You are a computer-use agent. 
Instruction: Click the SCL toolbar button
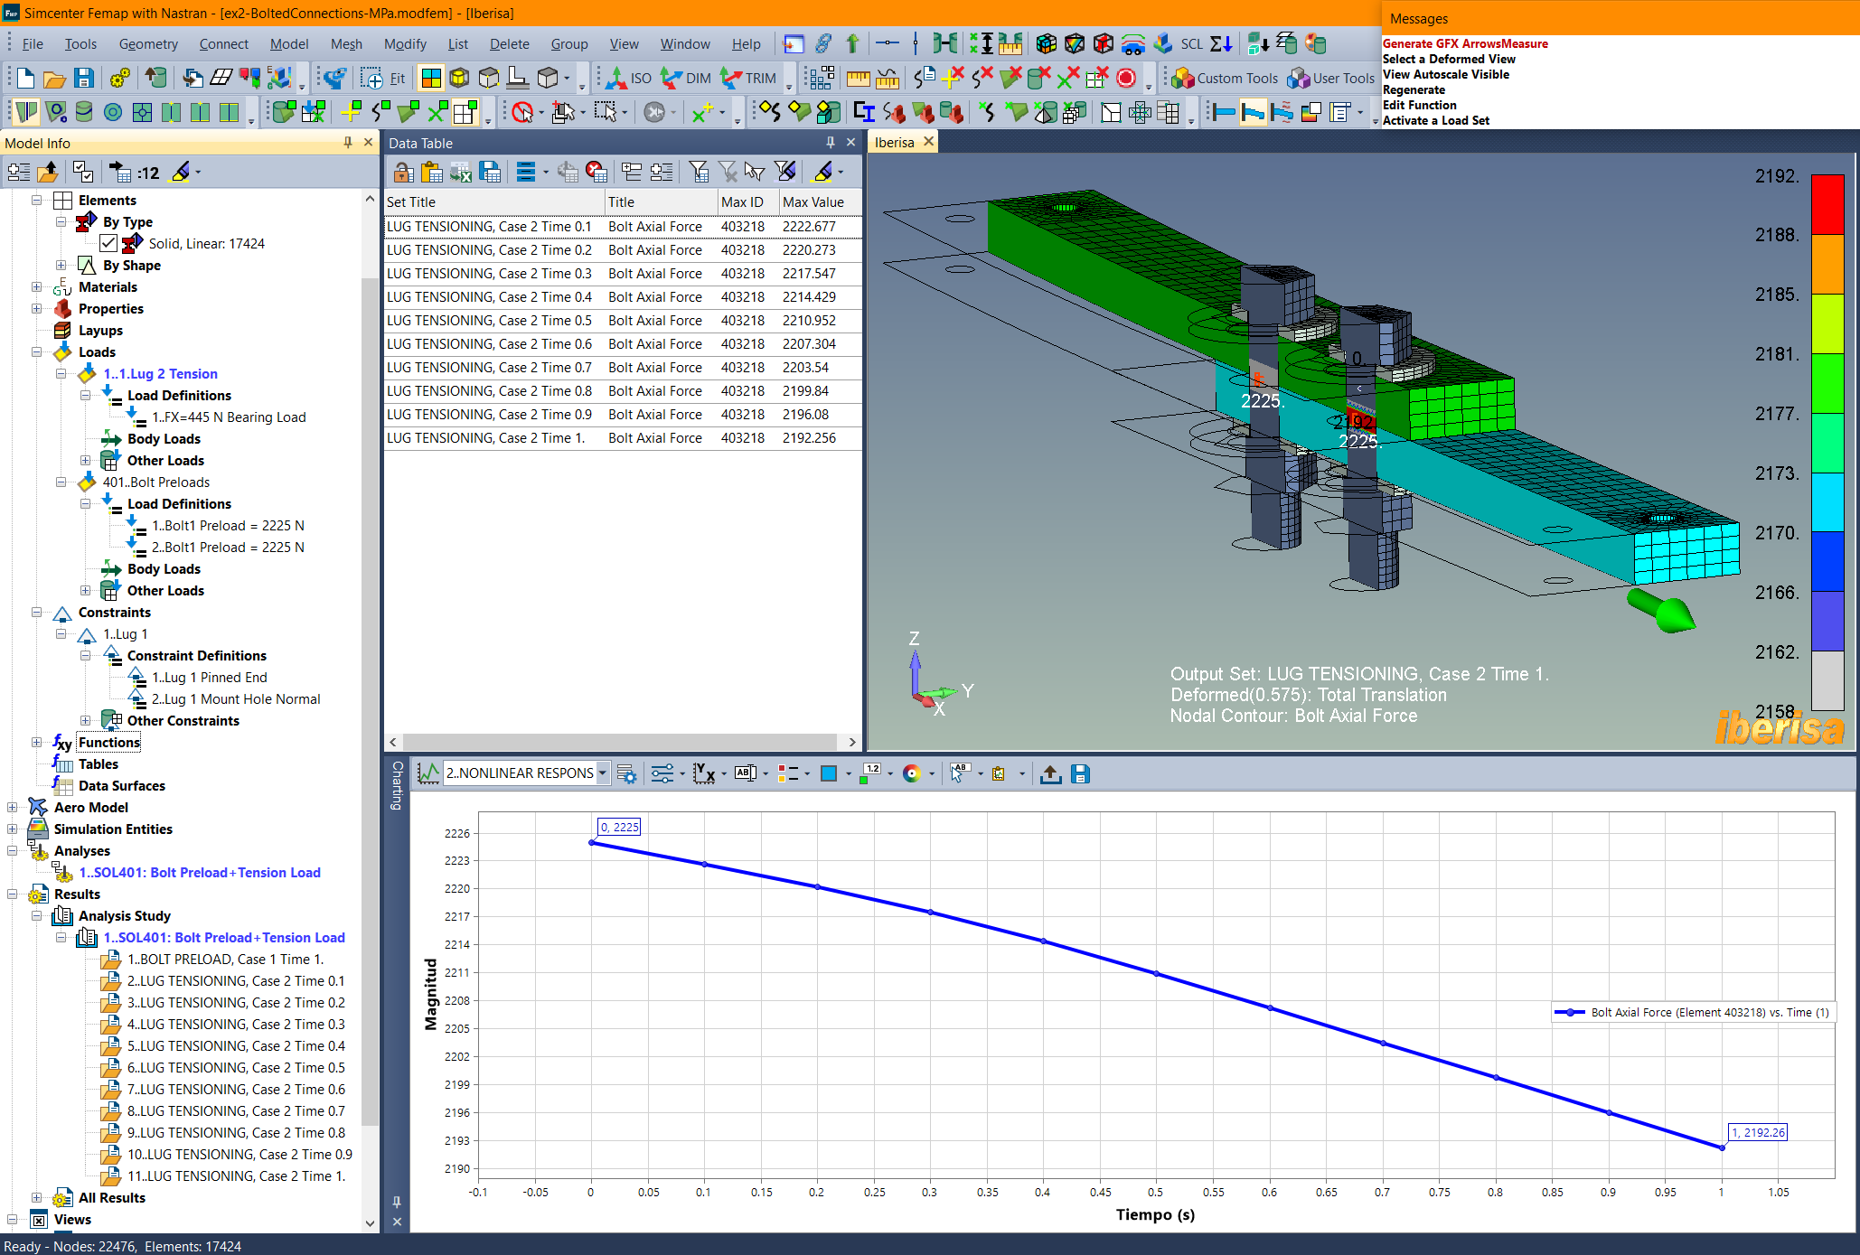tap(1191, 43)
